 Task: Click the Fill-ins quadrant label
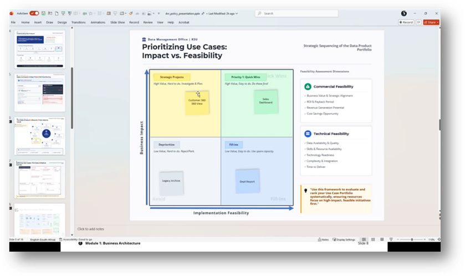click(234, 145)
